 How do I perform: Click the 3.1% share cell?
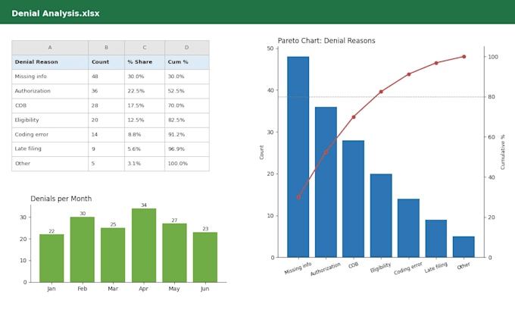point(145,164)
